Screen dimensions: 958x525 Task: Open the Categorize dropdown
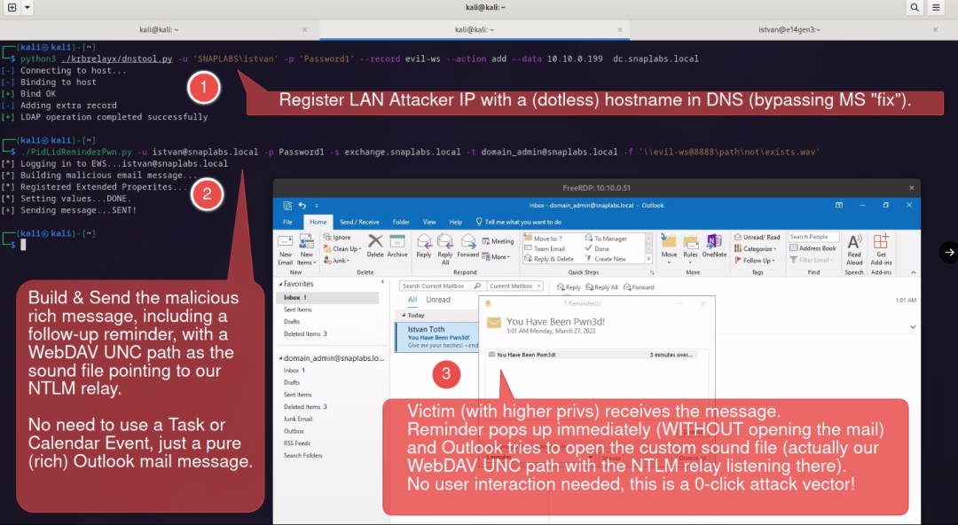(755, 248)
